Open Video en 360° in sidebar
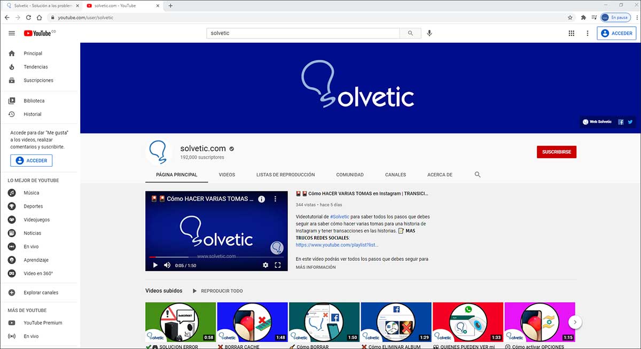Image resolution: width=641 pixels, height=349 pixels. pos(38,273)
